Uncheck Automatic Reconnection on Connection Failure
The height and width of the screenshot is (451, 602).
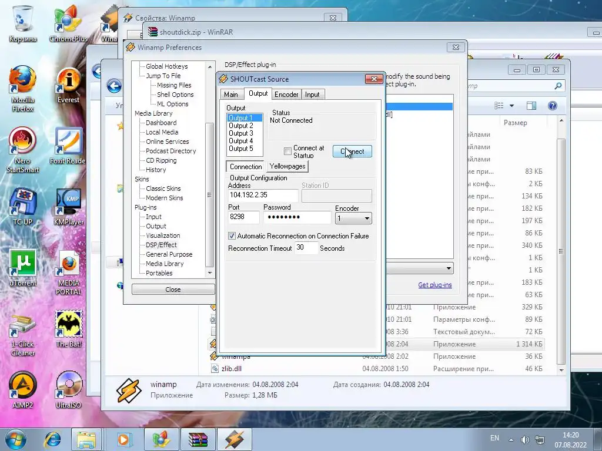coord(232,236)
